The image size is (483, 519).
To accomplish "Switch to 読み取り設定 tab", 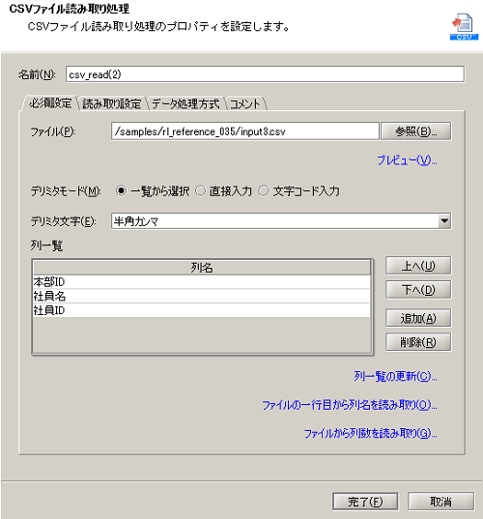I will [x=112, y=103].
